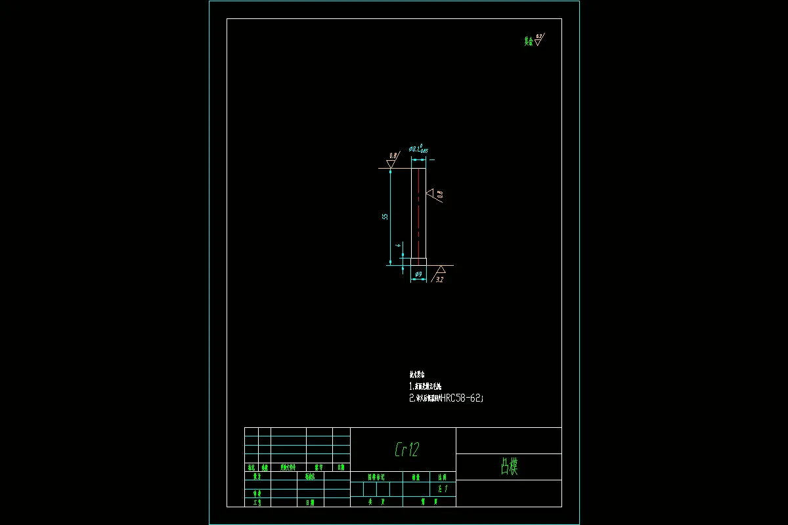The width and height of the screenshot is (788, 525).
Task: Select the 凸模 part name text
Action: coord(509,467)
